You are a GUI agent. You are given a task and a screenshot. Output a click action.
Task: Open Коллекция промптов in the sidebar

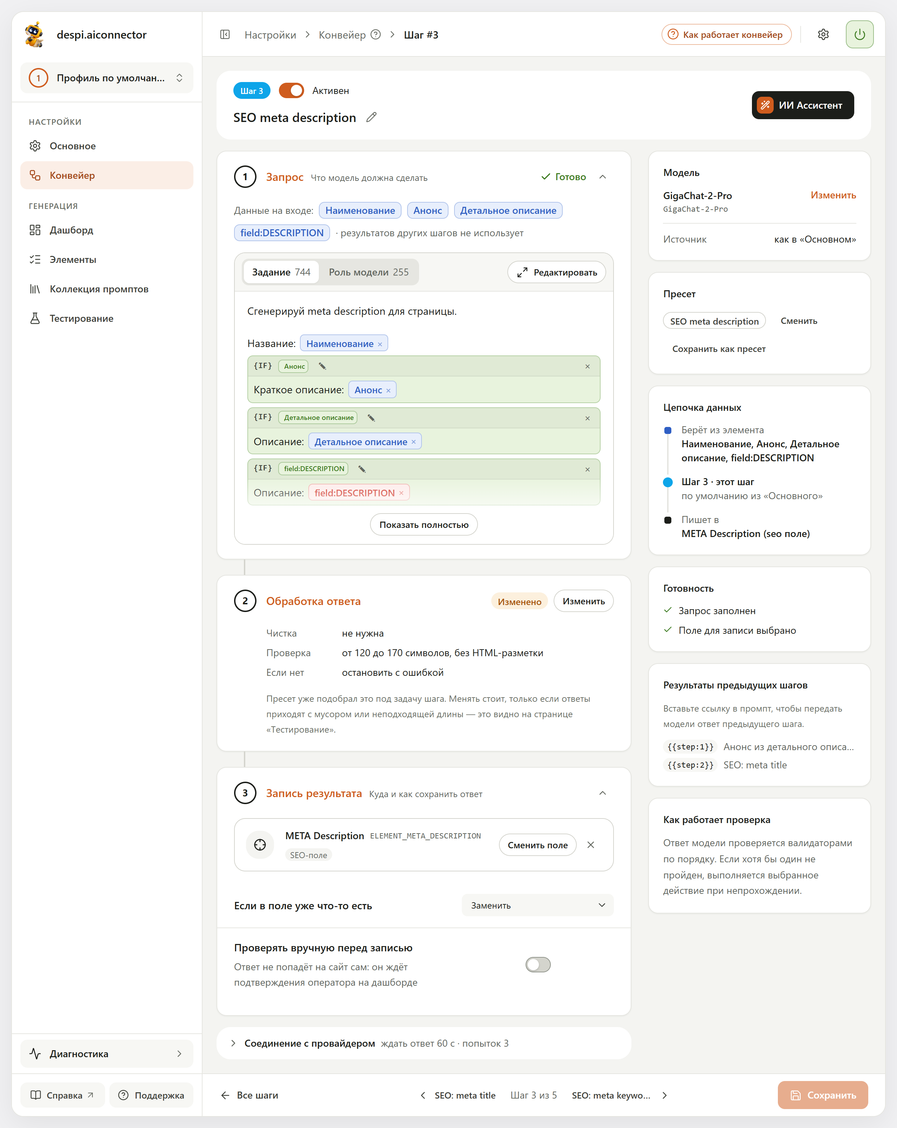tap(107, 289)
